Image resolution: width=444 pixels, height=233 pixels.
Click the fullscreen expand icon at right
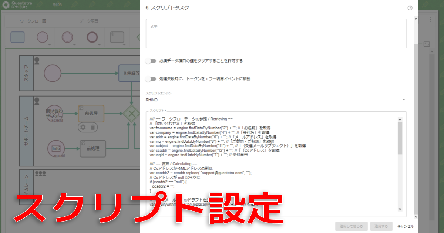[x=427, y=44]
